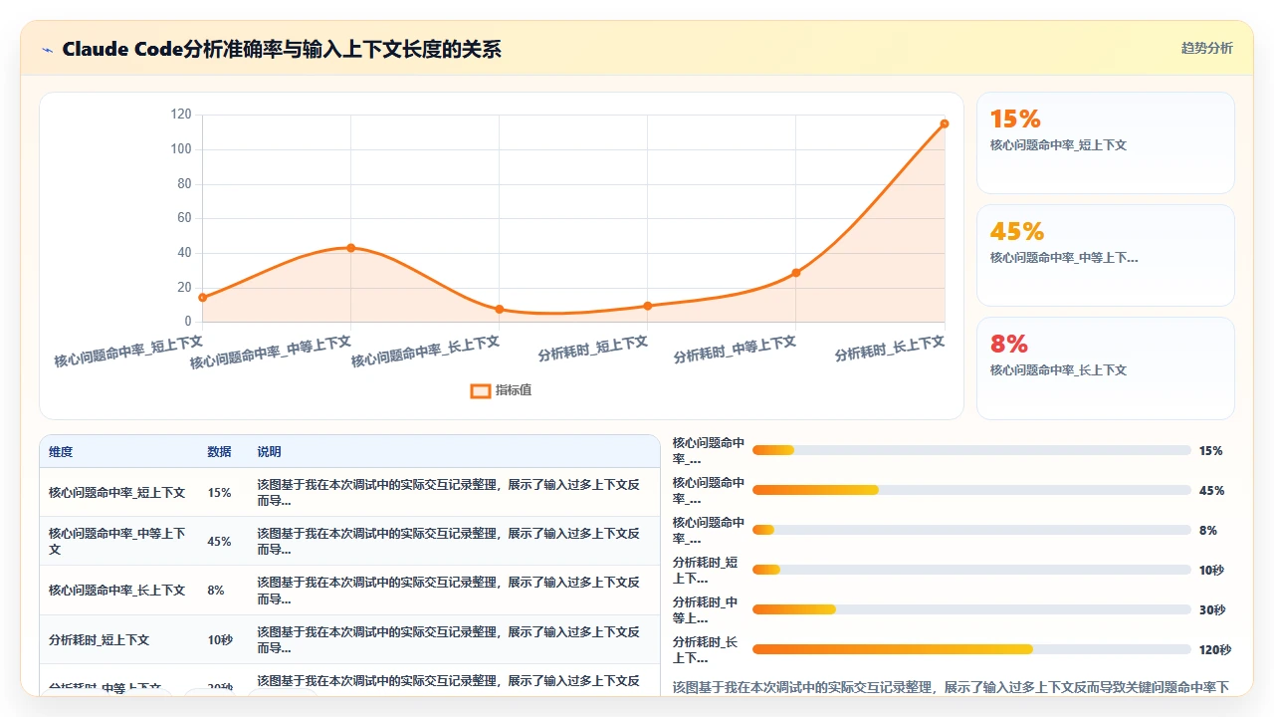Click the dashboard title Claude Code分析准确率

pyautogui.click(x=282, y=49)
